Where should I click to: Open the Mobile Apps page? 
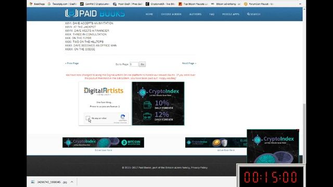230,14
